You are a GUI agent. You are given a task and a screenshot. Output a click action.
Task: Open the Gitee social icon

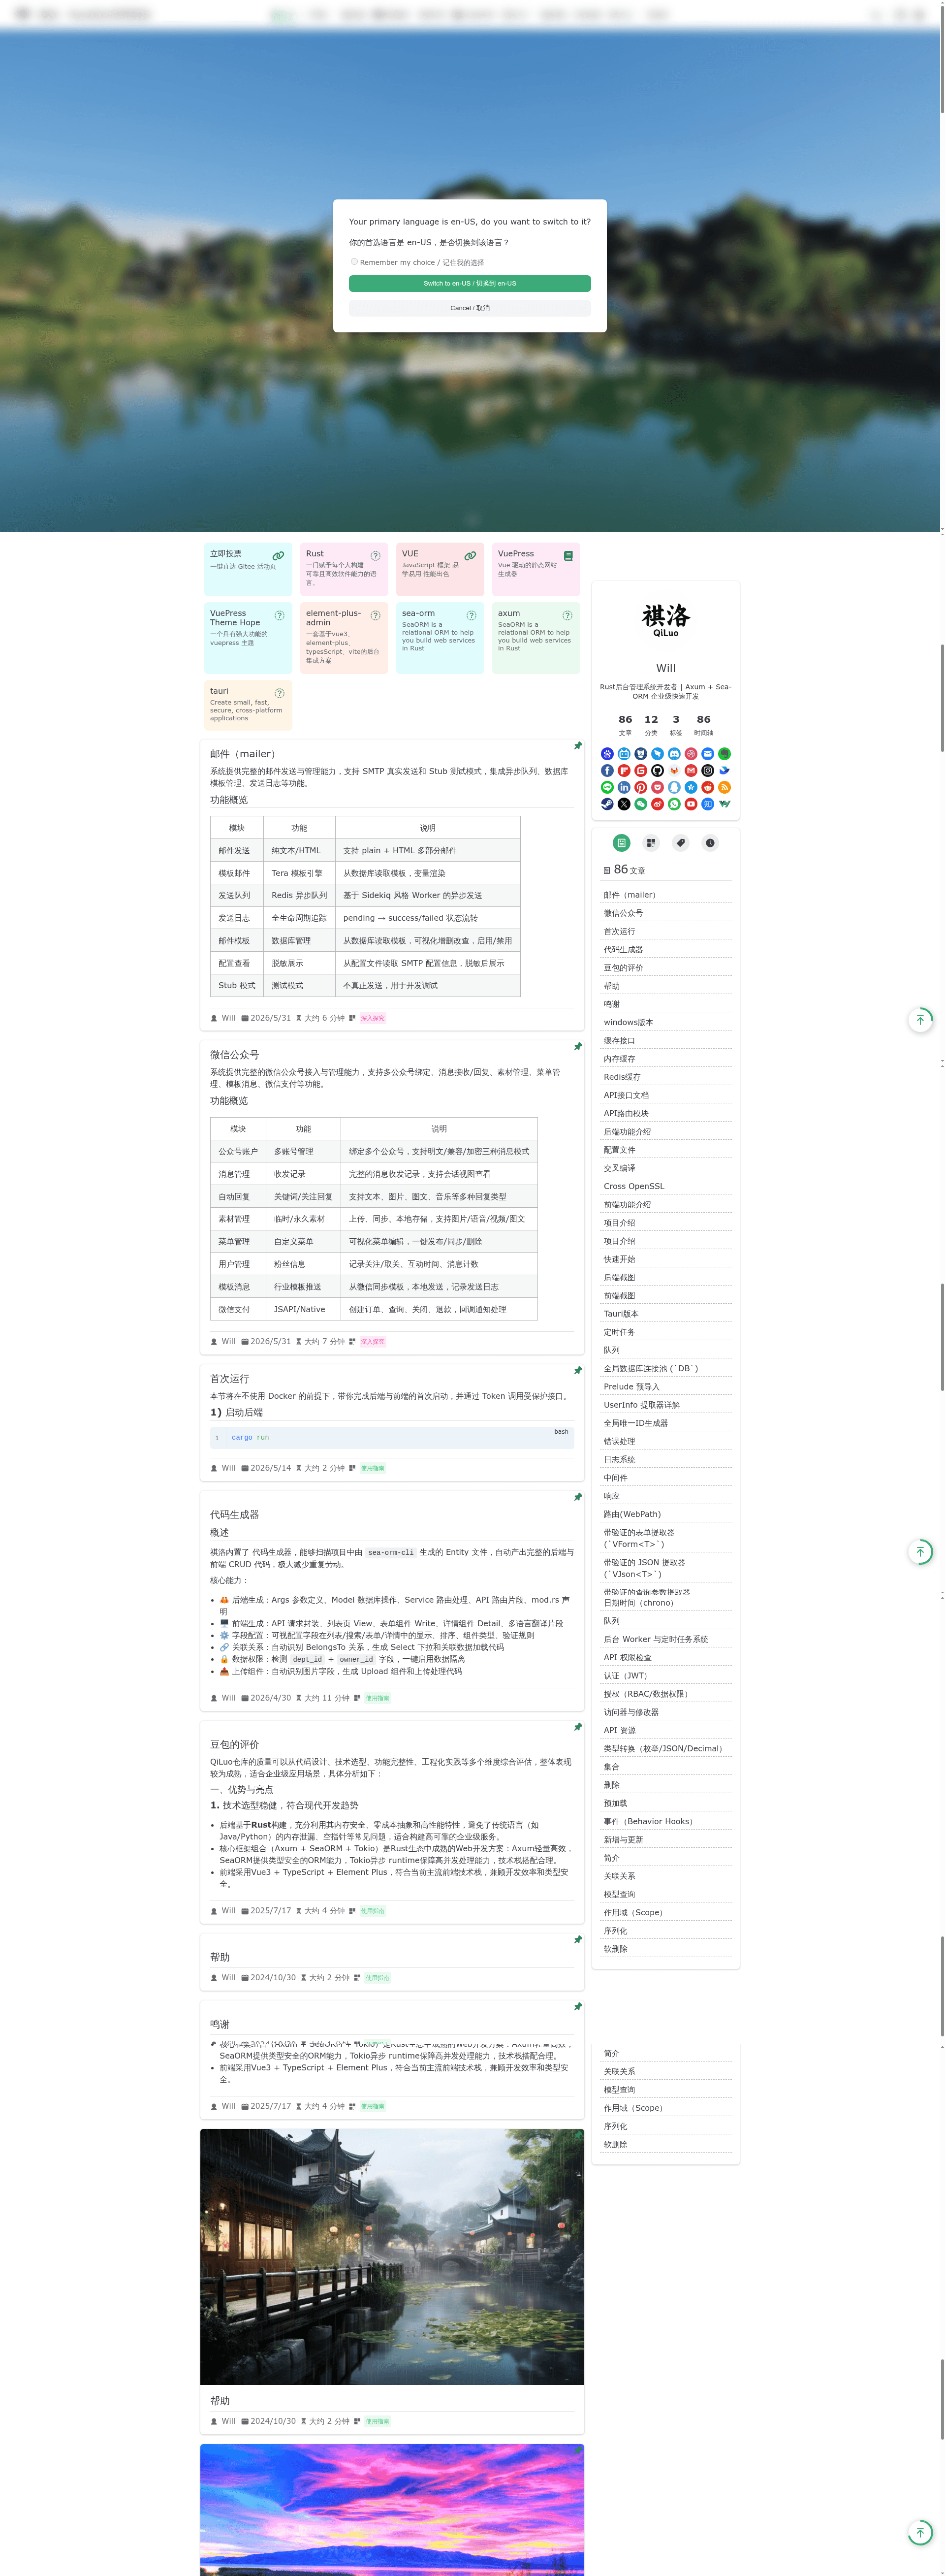pos(641,771)
